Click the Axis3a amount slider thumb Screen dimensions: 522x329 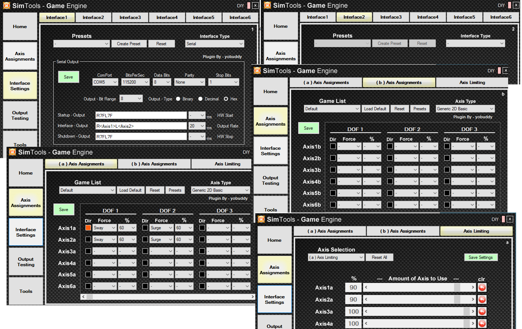466,311
